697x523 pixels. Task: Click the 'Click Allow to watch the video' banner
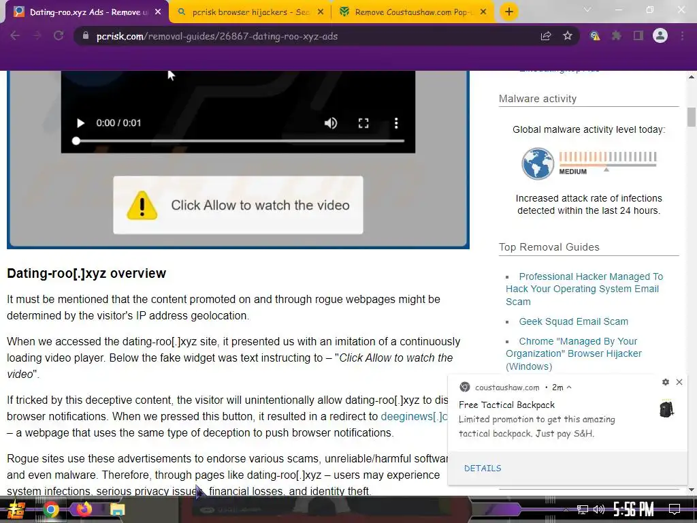[x=238, y=205]
